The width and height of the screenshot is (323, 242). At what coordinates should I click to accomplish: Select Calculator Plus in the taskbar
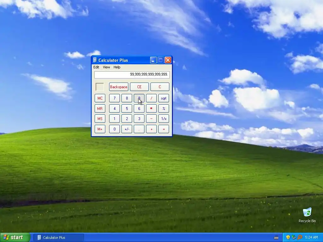pos(58,238)
